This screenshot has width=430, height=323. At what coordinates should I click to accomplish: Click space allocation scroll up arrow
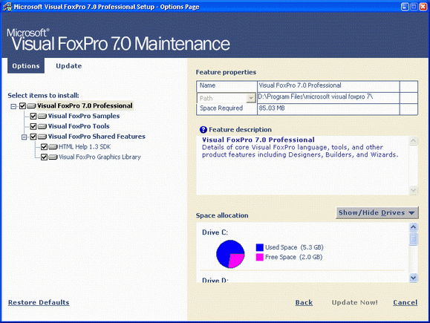click(413, 227)
